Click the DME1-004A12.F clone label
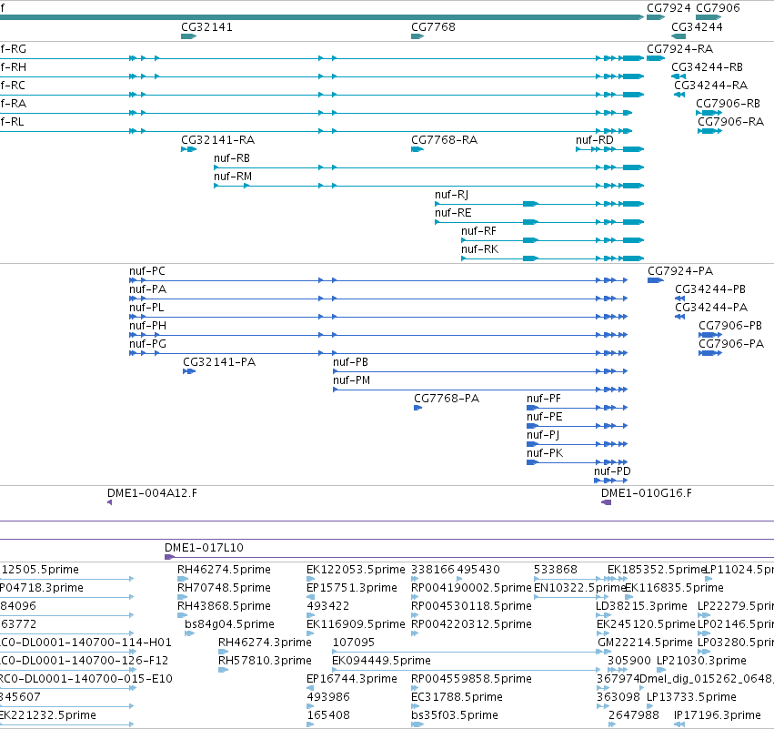 pyautogui.click(x=152, y=493)
